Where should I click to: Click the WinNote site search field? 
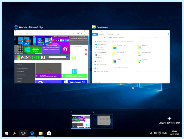(x=57, y=57)
